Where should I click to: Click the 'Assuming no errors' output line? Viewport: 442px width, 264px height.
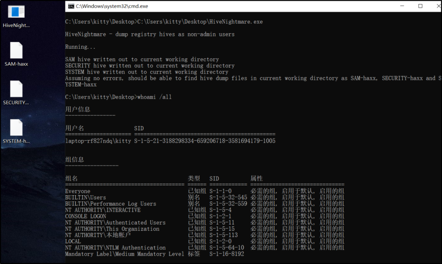[x=253, y=81]
